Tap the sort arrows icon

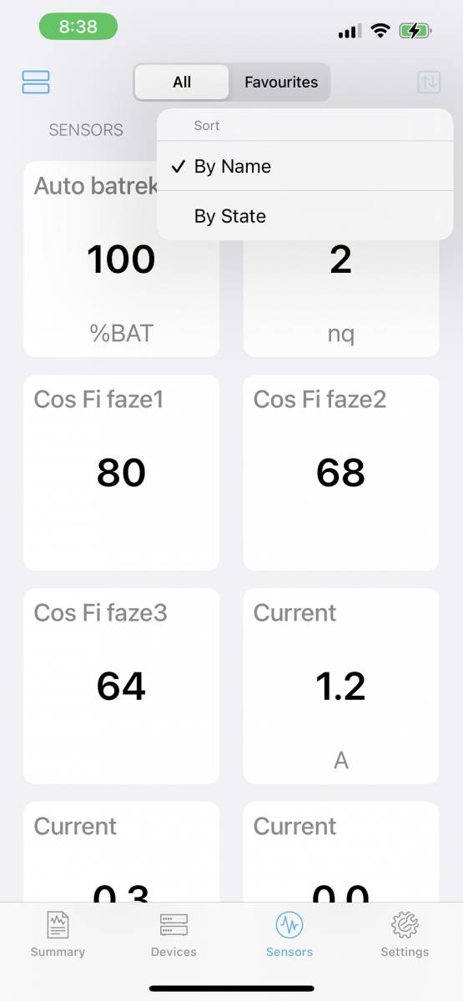[x=429, y=82]
